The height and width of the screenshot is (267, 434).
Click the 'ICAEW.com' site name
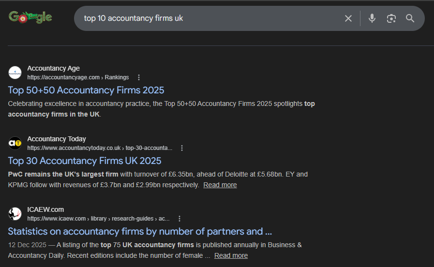[x=45, y=209]
